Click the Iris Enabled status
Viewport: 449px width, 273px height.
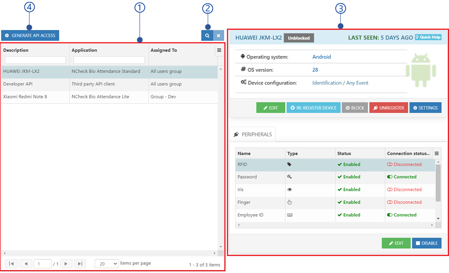point(349,189)
